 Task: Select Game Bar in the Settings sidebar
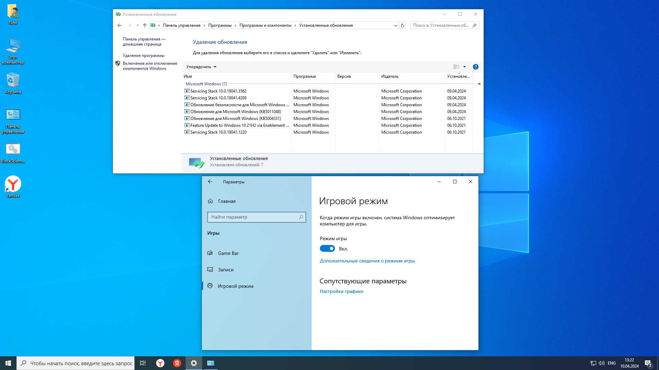tap(228, 253)
